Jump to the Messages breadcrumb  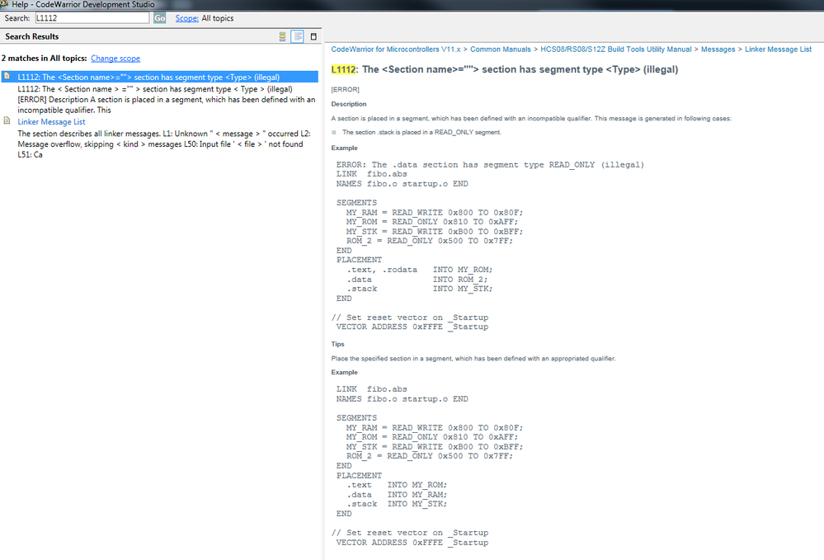click(x=718, y=49)
